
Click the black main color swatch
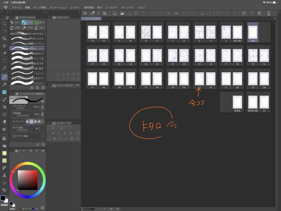click(3, 198)
